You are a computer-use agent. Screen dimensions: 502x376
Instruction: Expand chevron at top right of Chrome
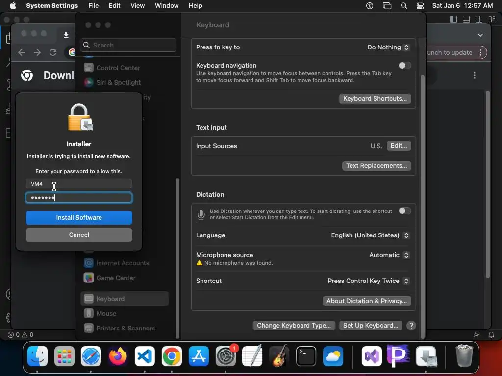point(480,35)
